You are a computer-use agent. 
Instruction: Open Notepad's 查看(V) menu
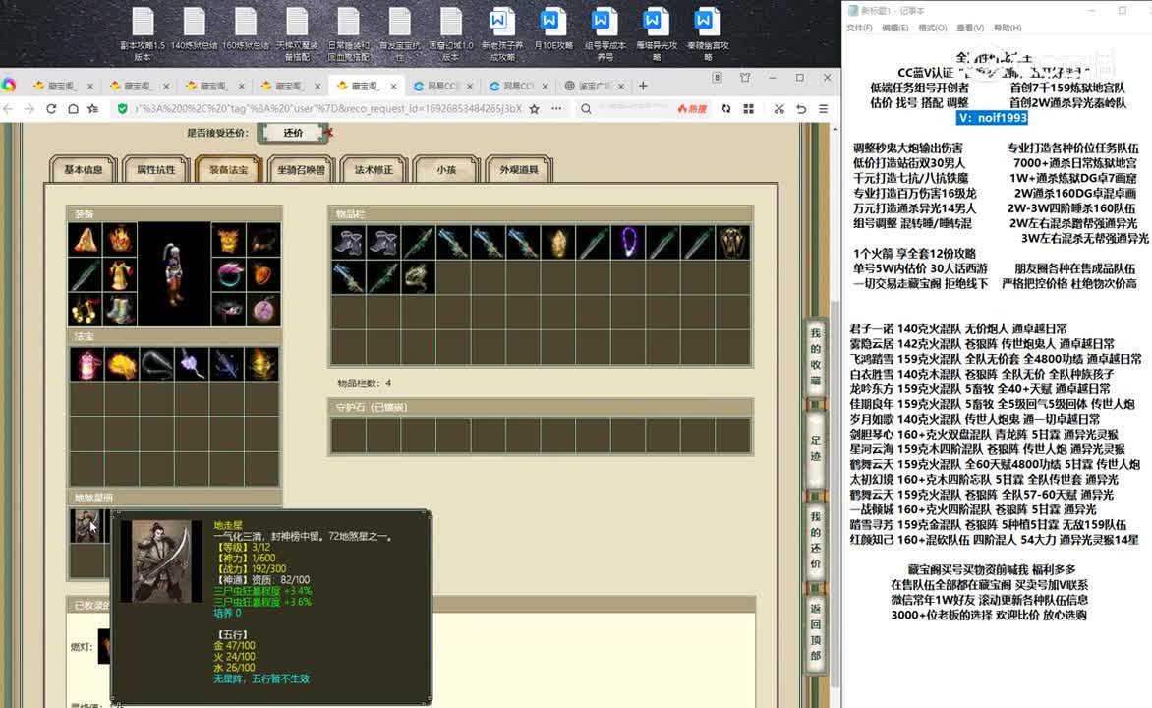click(x=970, y=28)
